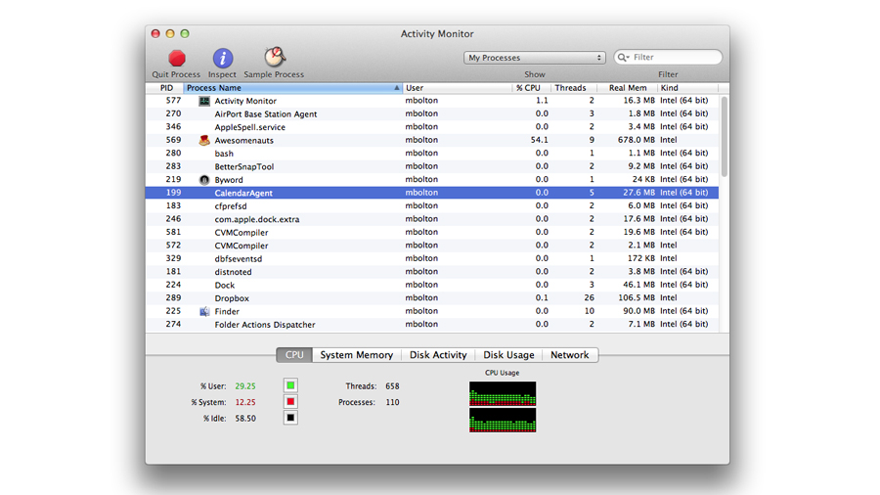Image resolution: width=880 pixels, height=495 pixels.
Task: Open the Inspect info icon
Action: 223,59
